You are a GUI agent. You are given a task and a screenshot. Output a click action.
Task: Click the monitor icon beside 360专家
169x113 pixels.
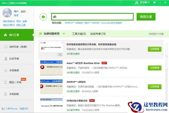pyautogui.click(x=6, y=47)
